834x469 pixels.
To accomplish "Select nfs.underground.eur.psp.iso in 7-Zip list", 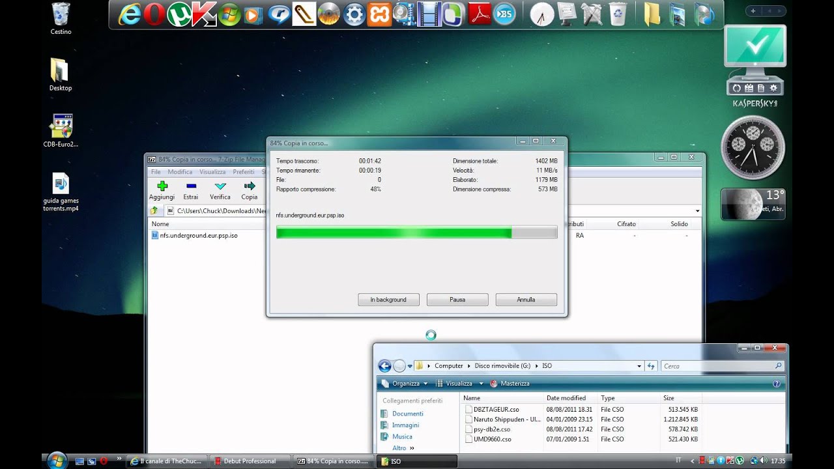I will pos(194,235).
